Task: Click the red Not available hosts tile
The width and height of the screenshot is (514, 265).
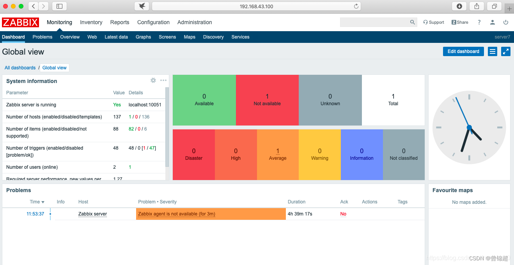Action: 267,100
